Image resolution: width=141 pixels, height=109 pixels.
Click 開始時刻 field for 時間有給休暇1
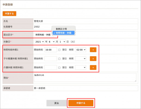pyautogui.click(x=51, y=50)
